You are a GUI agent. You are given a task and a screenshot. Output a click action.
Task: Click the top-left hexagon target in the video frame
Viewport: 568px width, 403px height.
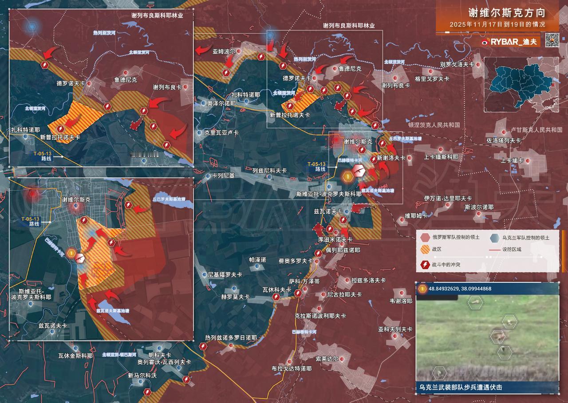pos(475,302)
